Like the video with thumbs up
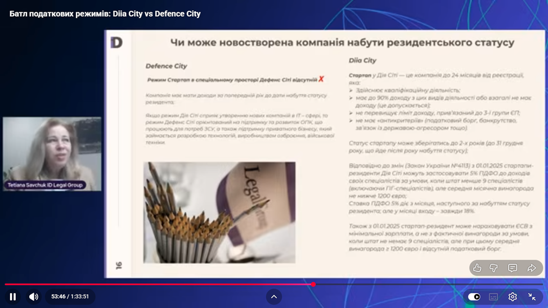The width and height of the screenshot is (548, 308). (477, 268)
